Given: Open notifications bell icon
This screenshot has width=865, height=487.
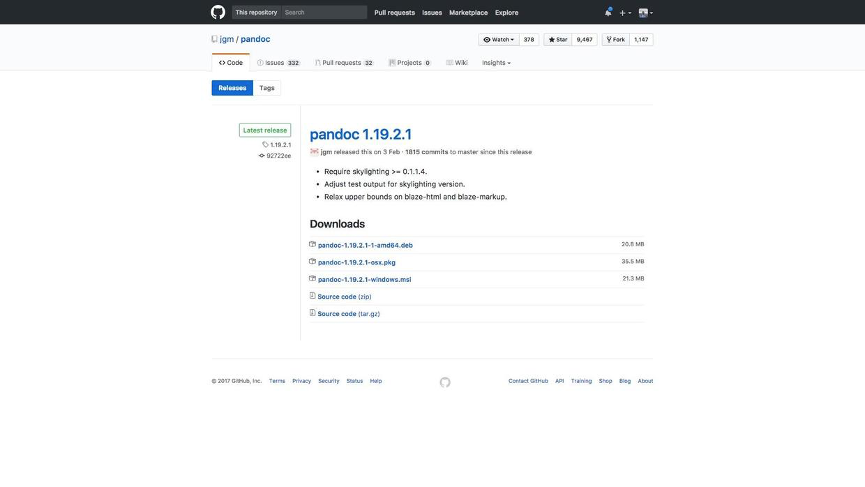Looking at the screenshot, I should [608, 12].
